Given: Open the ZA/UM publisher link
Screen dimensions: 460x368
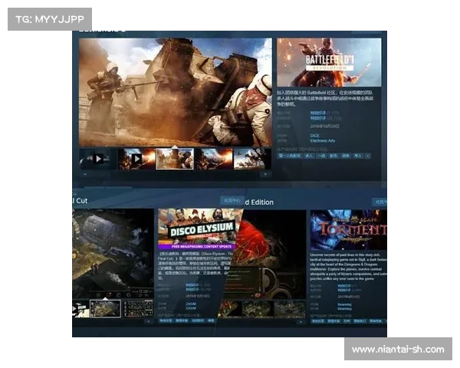Looking at the screenshot, I should pos(191,308).
